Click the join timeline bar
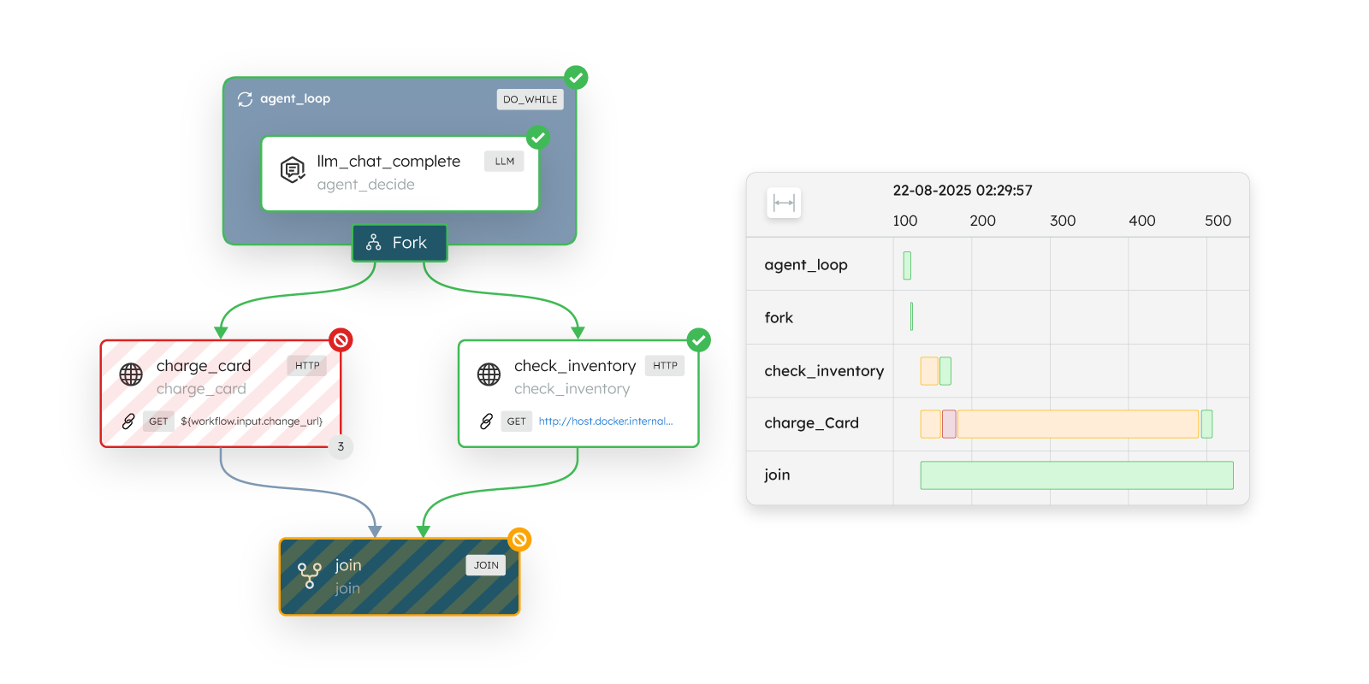 1076,475
